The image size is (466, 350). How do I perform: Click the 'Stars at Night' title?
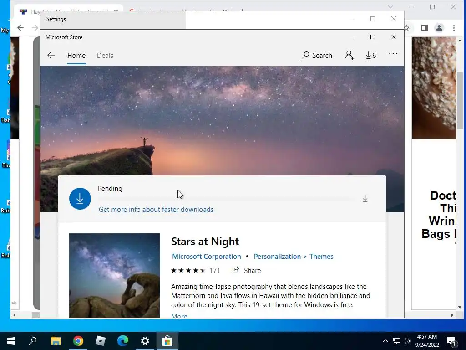[205, 242]
